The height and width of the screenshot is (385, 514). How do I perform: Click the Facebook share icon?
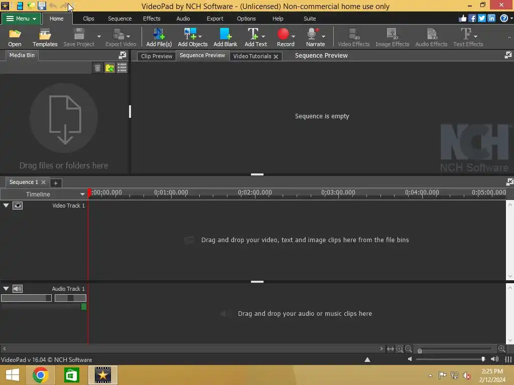[x=472, y=19]
